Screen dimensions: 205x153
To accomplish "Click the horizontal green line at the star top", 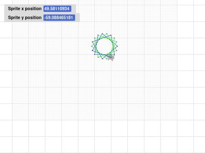I will [x=104, y=38].
